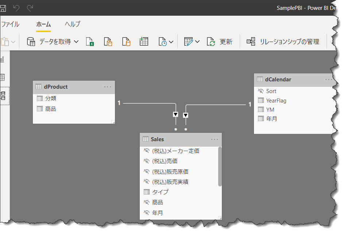Open the ファイル menu

(10, 24)
